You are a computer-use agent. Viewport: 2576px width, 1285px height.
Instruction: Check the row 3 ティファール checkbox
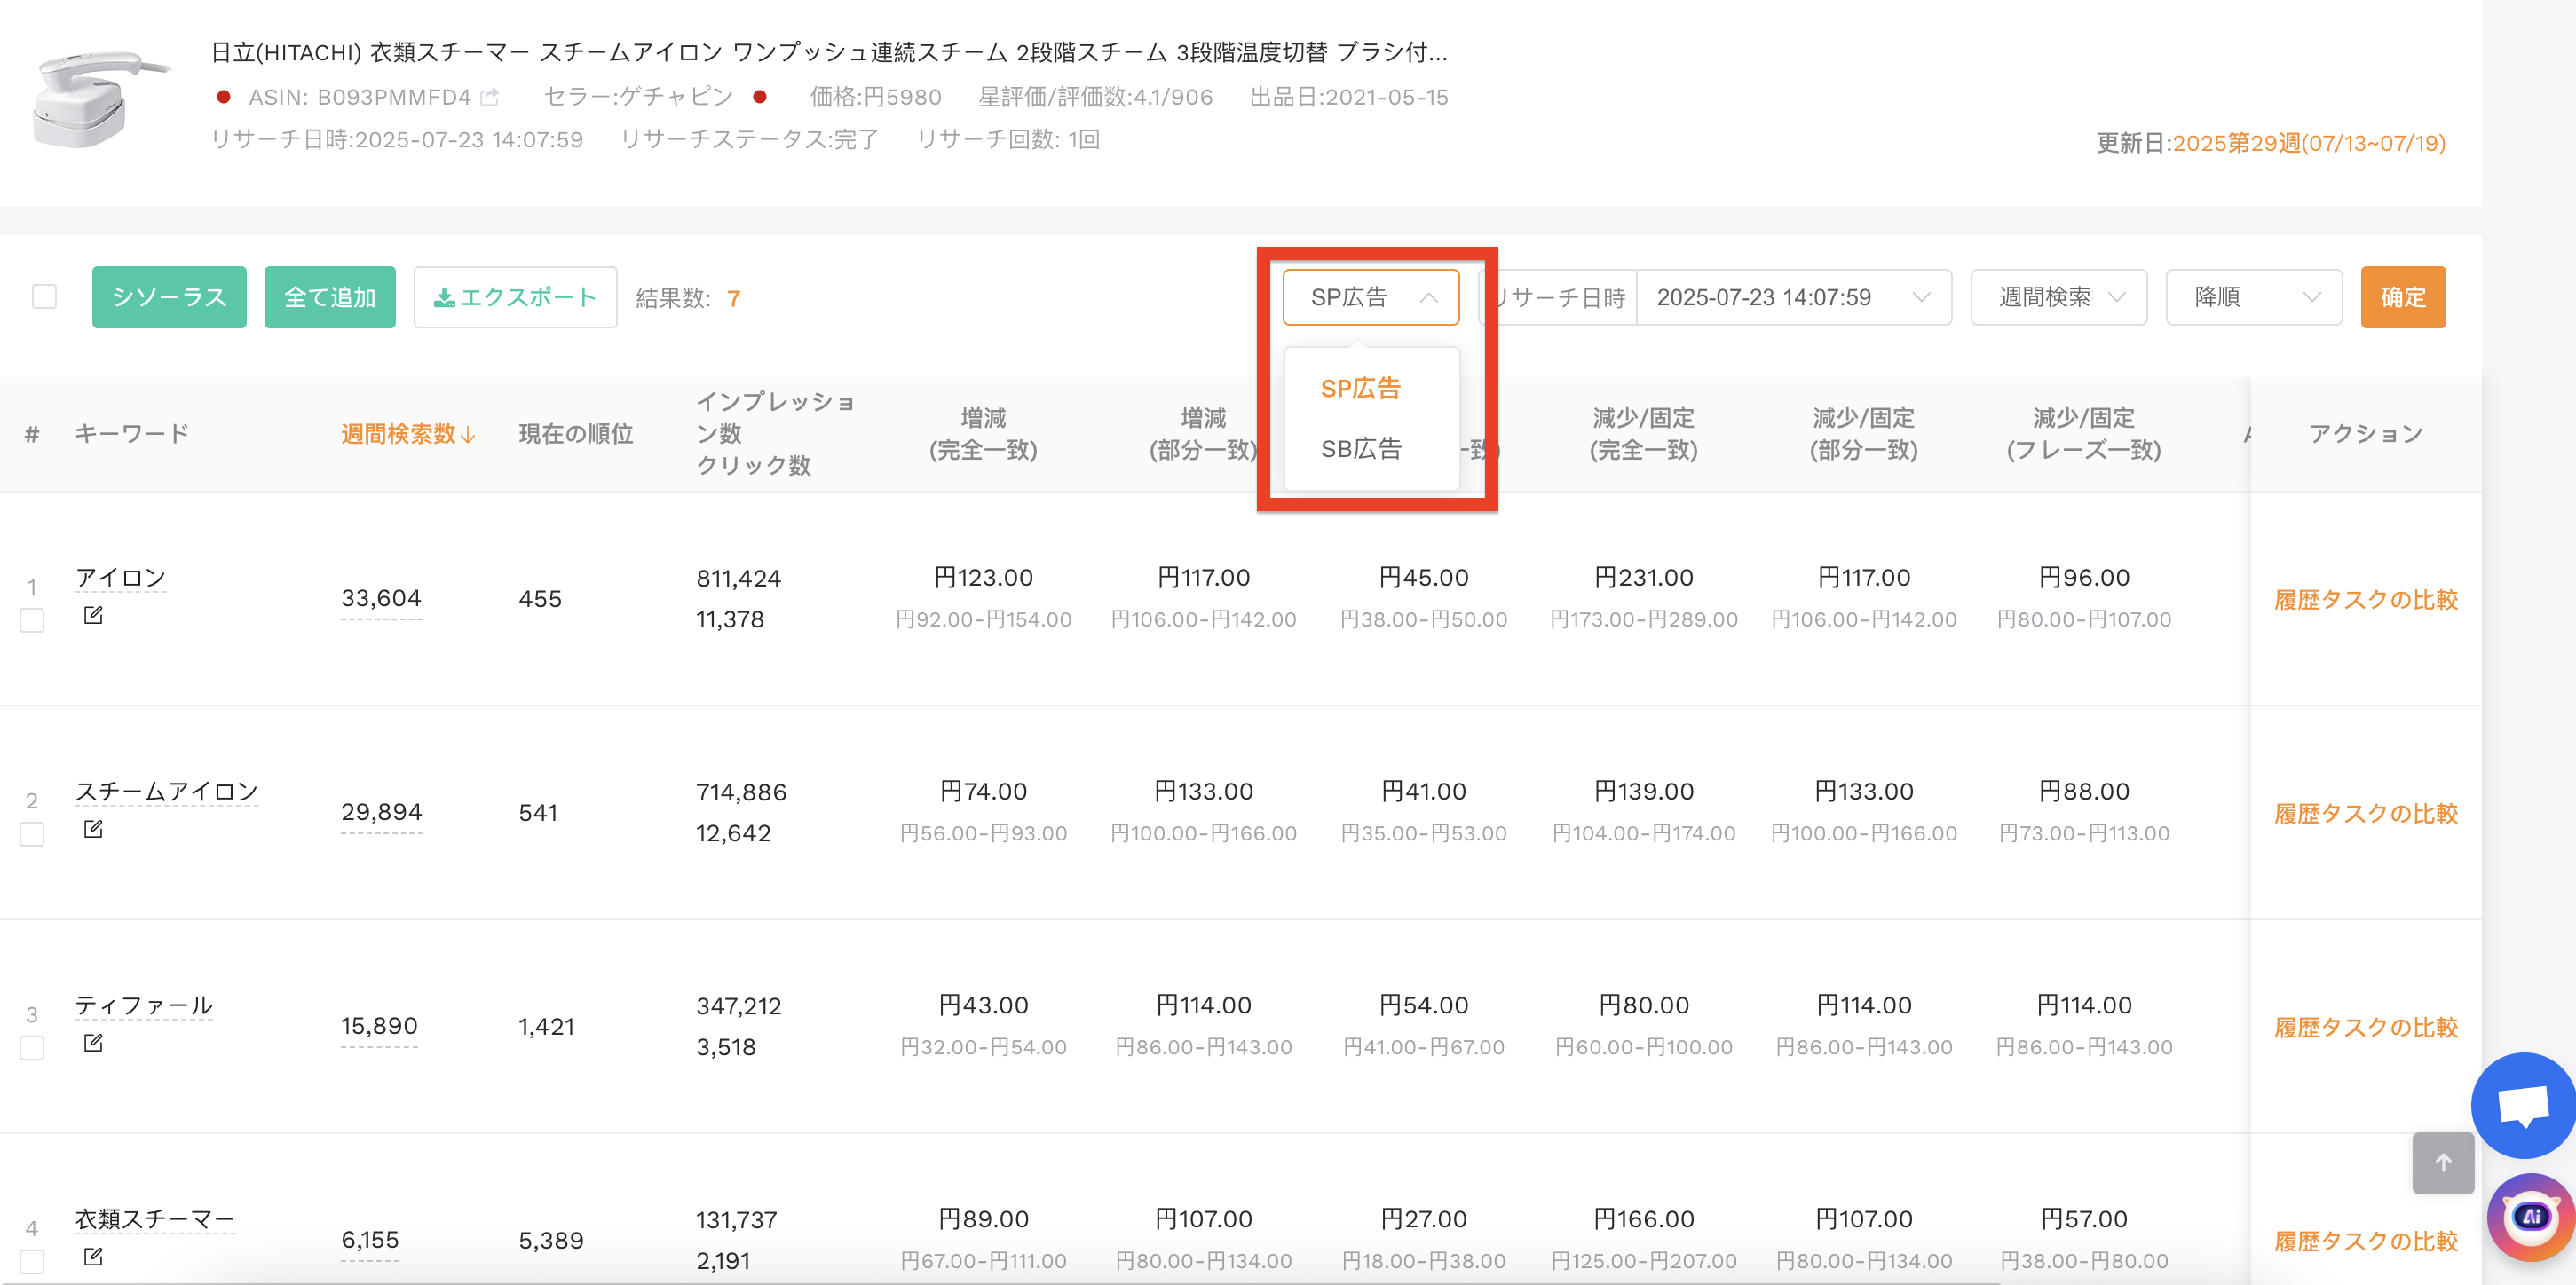pos(32,1048)
